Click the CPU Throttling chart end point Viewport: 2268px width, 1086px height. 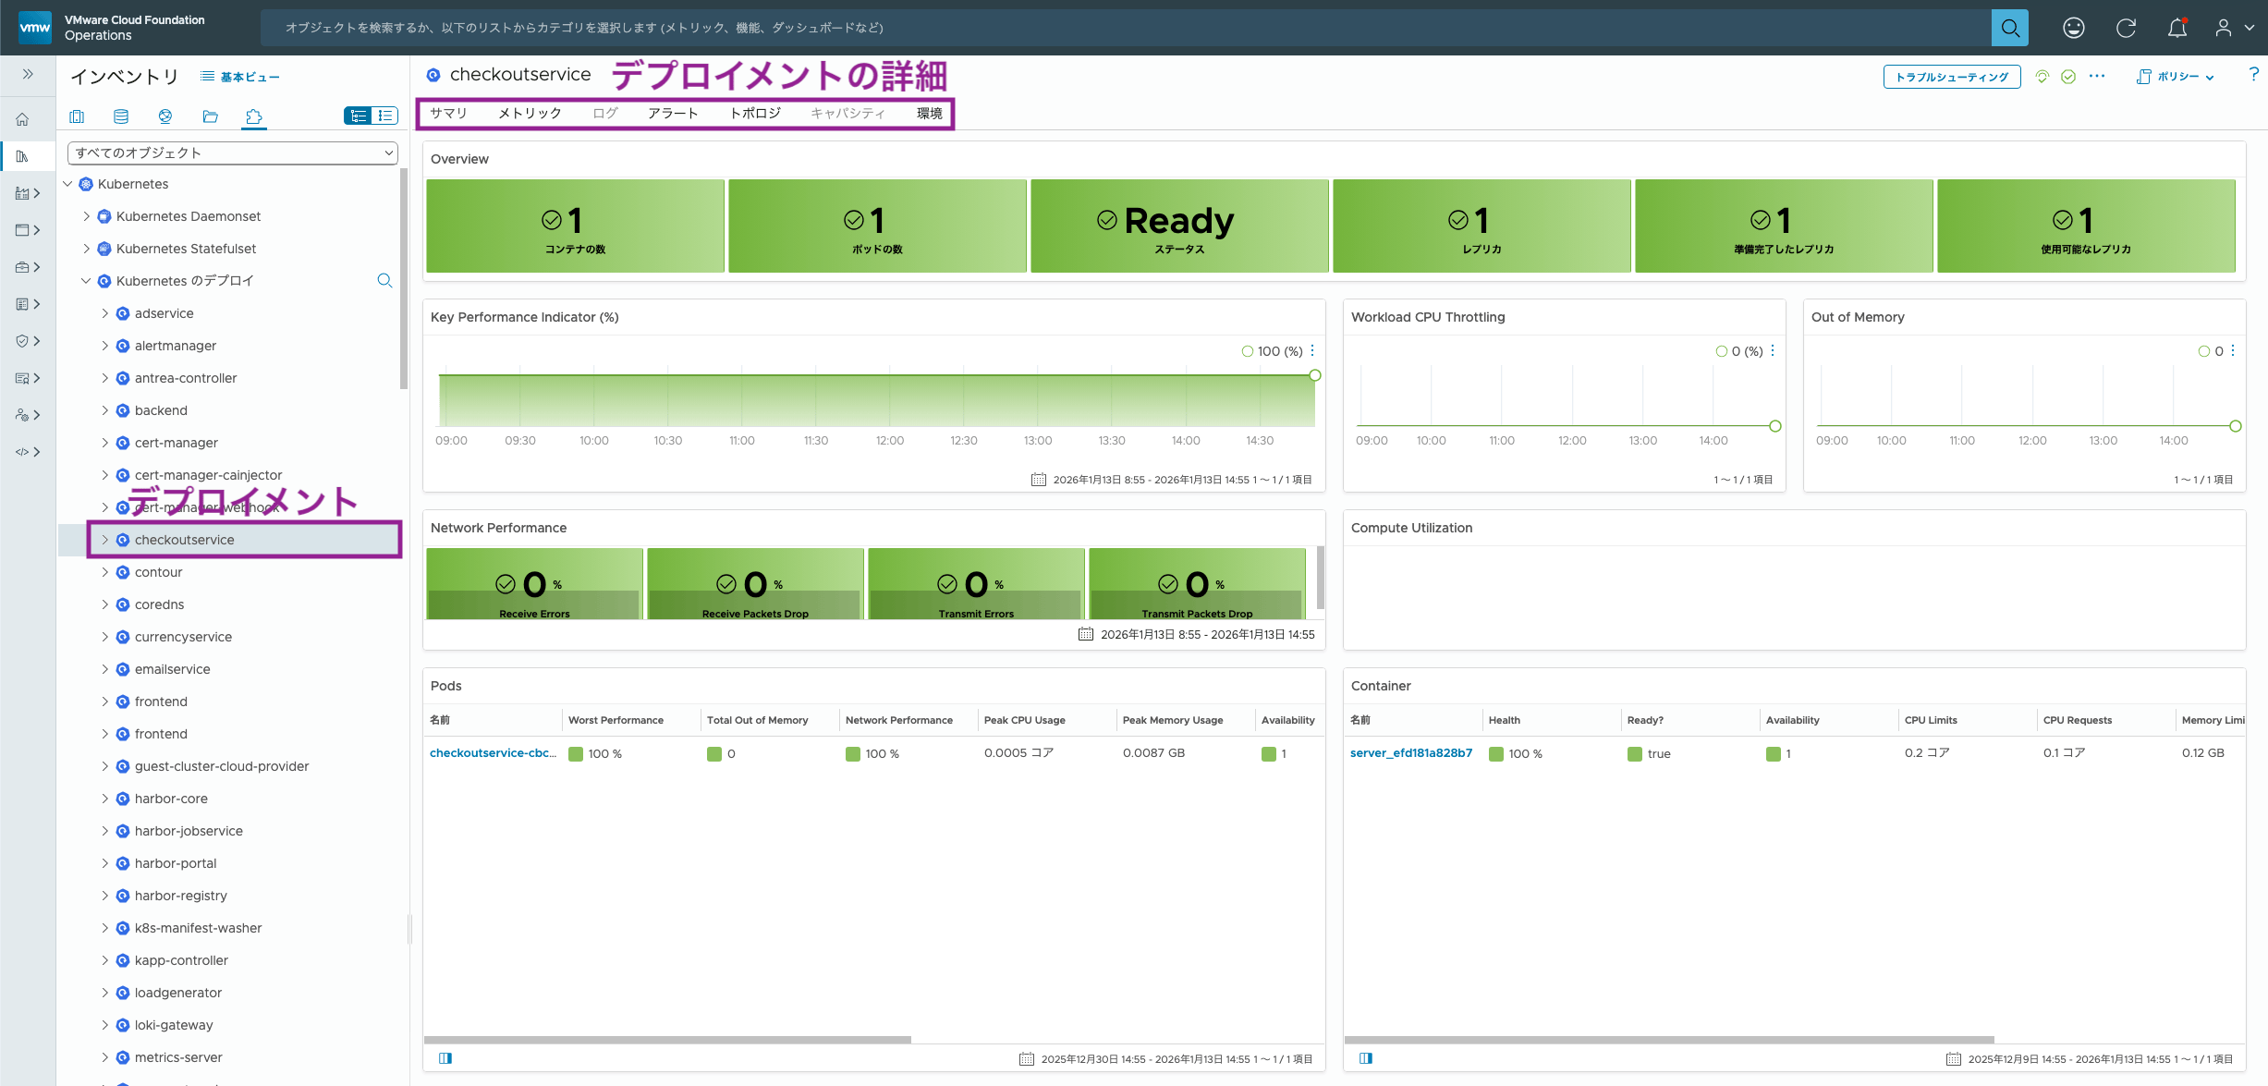[x=1774, y=426]
